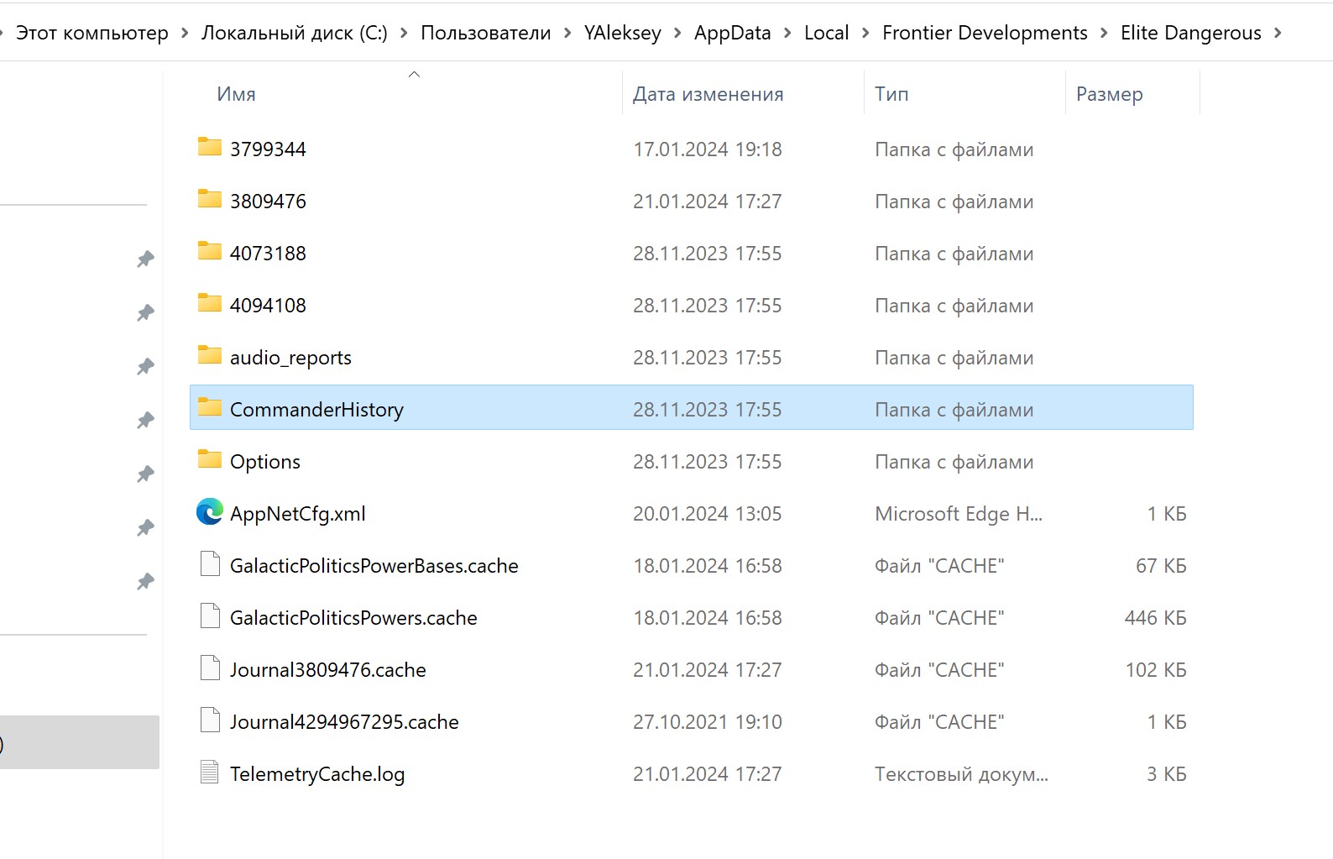Select the audio_reports folder icon
1333x859 pixels.
tap(209, 356)
